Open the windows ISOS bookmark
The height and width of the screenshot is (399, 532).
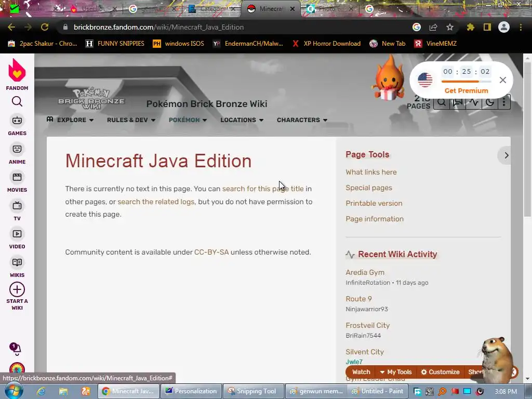[179, 44]
